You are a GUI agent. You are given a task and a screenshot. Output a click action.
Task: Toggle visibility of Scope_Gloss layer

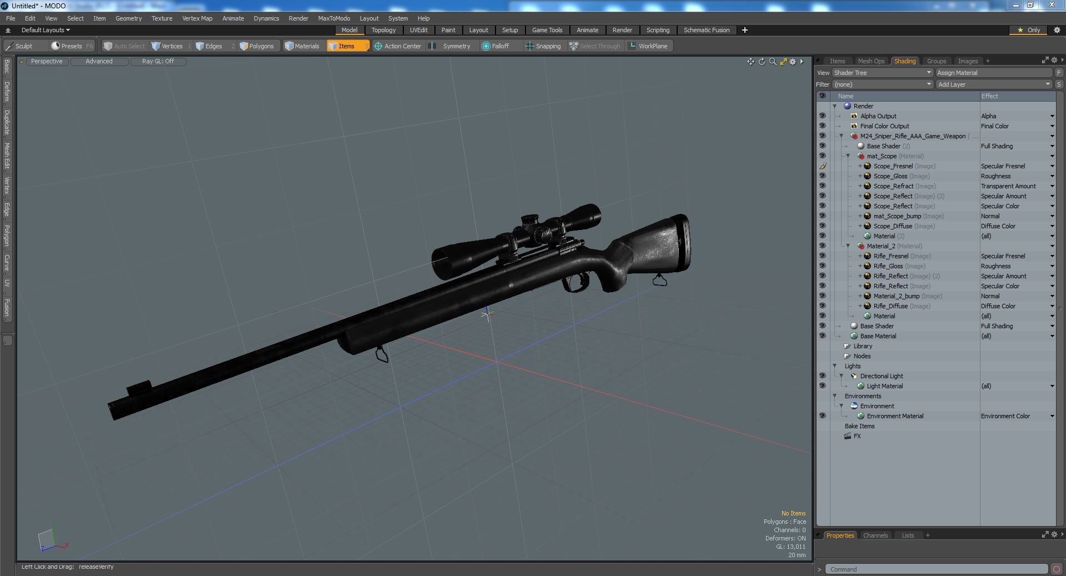point(822,176)
